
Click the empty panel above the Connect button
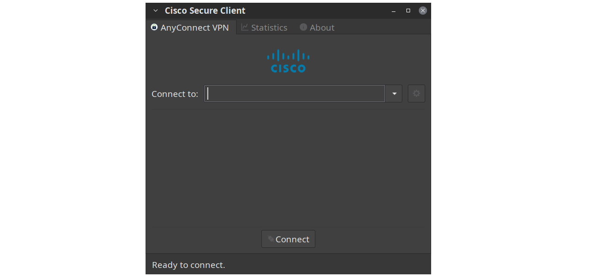[288, 168]
